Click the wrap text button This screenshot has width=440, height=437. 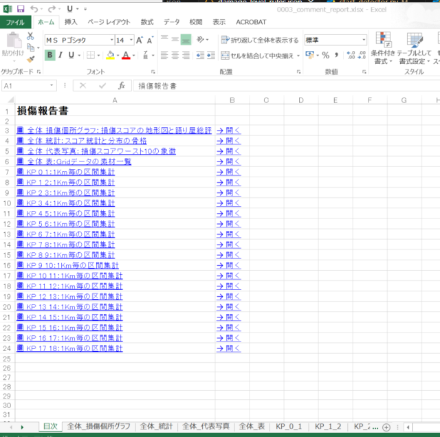click(x=260, y=40)
